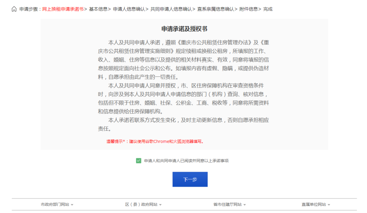
Task: Click the paragraph starting 本人承诺若联系方式发生变化
Action: point(183,124)
